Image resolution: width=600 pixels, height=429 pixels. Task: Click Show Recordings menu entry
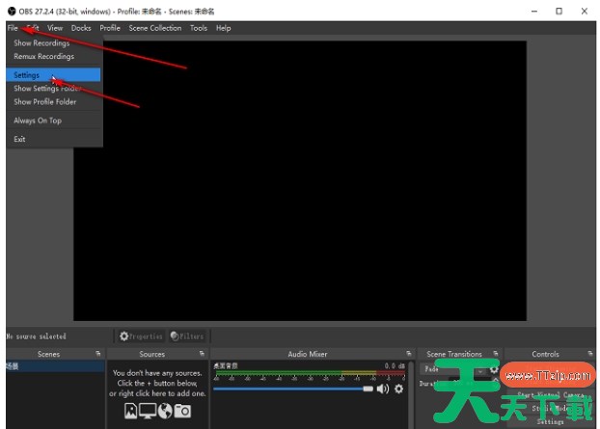click(x=41, y=43)
